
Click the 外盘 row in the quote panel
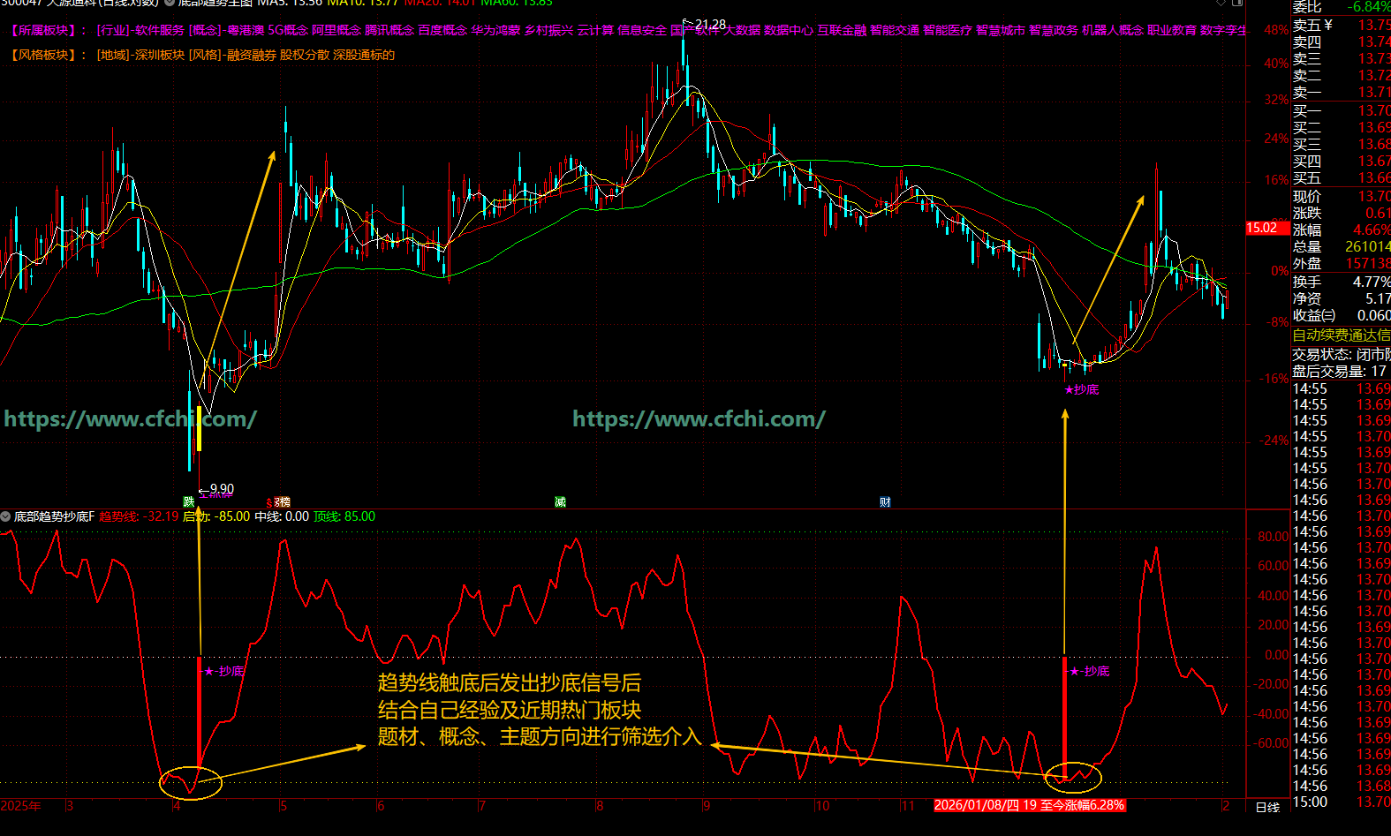tap(1341, 263)
